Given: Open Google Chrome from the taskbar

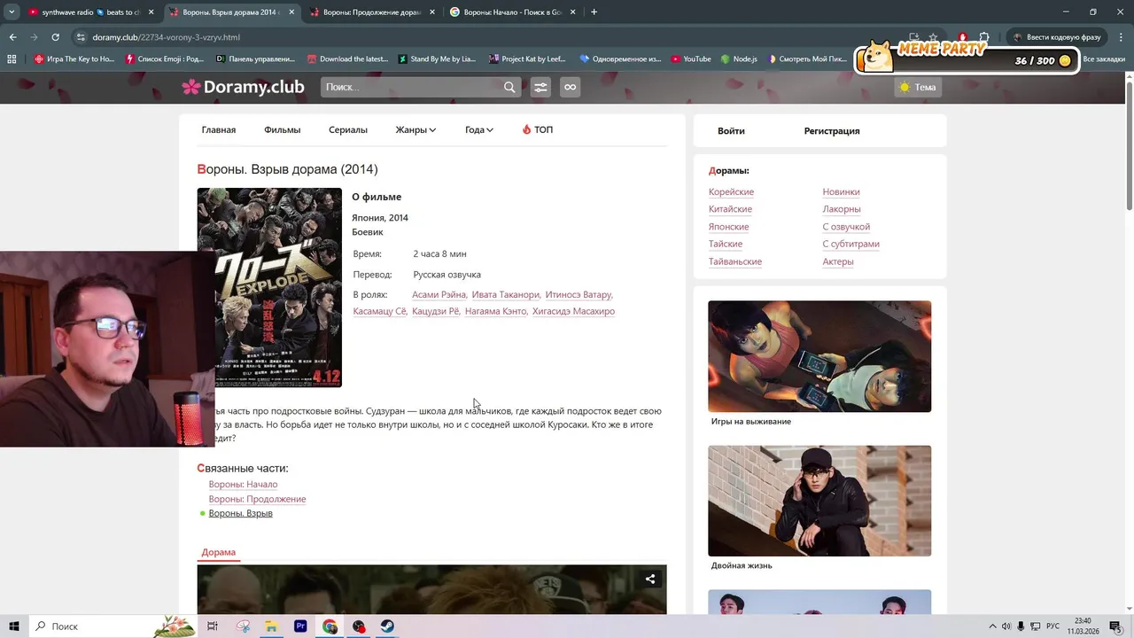Looking at the screenshot, I should tap(330, 626).
